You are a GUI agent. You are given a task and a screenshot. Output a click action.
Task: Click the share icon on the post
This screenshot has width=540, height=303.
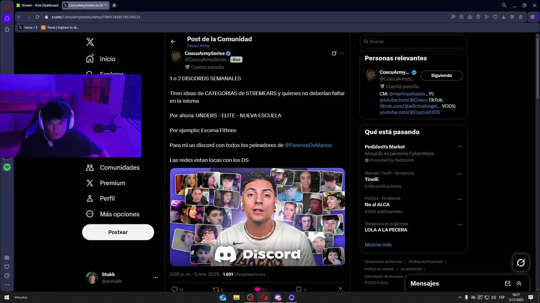pyautogui.click(x=340, y=290)
